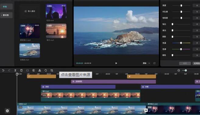
Task: Open the transition between island and fireworks clips
Action: (x=146, y=110)
